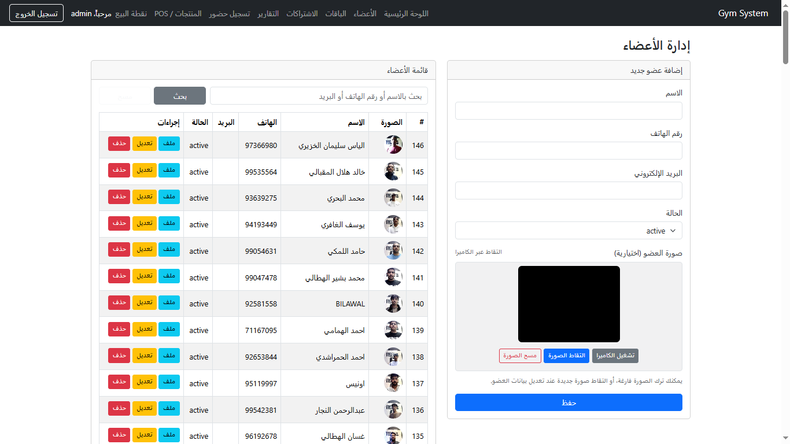Screen dimensions: 790x444
Task: Click the الاسم name input field
Action: tap(568, 111)
